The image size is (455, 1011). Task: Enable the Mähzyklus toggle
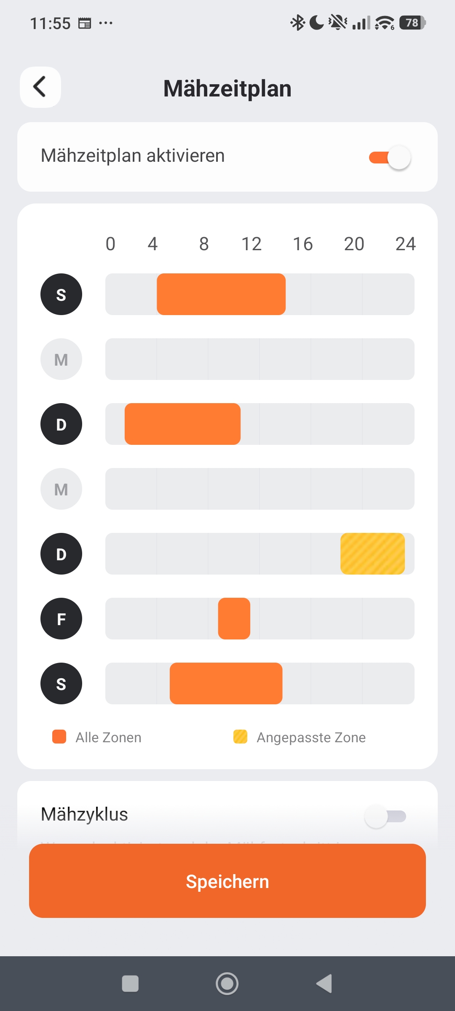pyautogui.click(x=385, y=816)
